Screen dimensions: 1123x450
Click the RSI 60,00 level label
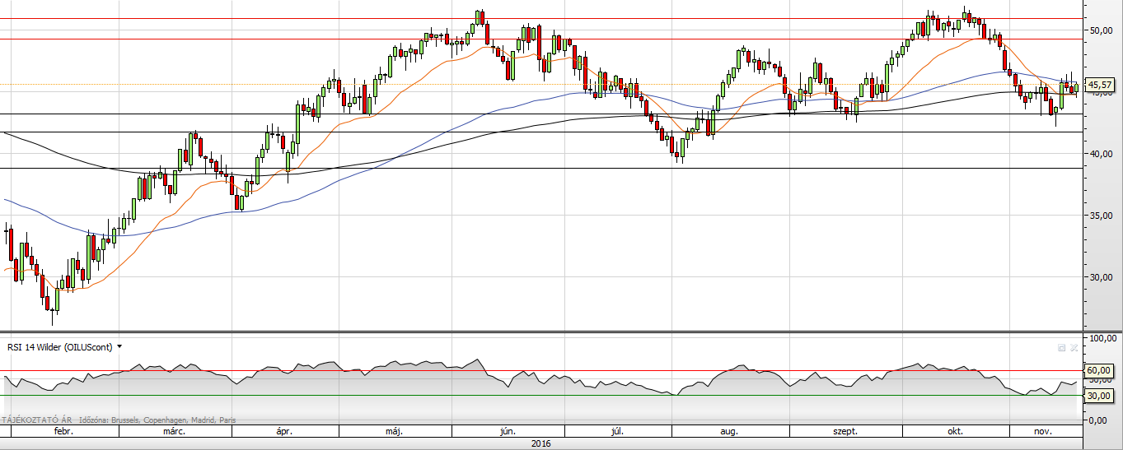1101,370
